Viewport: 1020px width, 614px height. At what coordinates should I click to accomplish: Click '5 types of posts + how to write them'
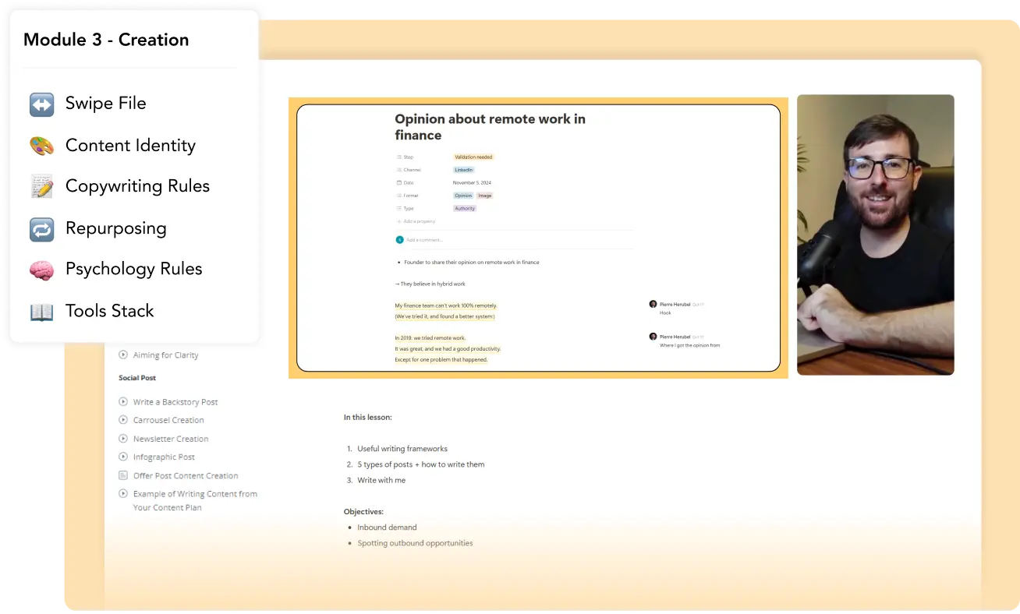(421, 464)
